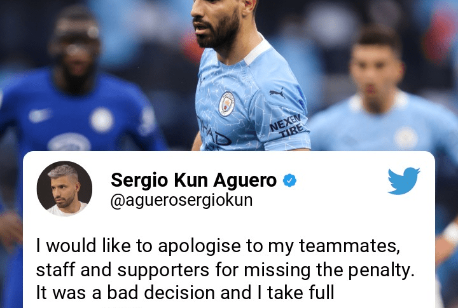Click the round Chelsea crest on the blue shirt
Viewport: 458px width, 308px height.
[x=102, y=120]
